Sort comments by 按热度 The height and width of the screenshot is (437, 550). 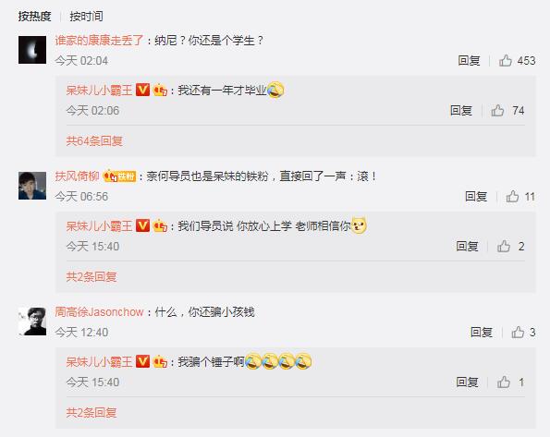point(34,16)
